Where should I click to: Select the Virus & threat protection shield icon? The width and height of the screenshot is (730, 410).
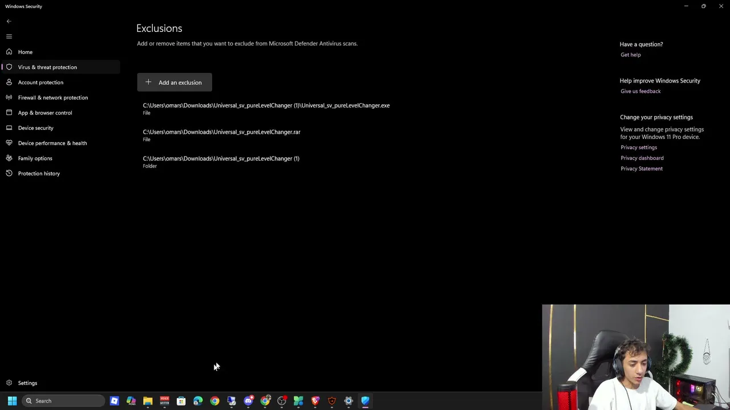[x=9, y=67]
